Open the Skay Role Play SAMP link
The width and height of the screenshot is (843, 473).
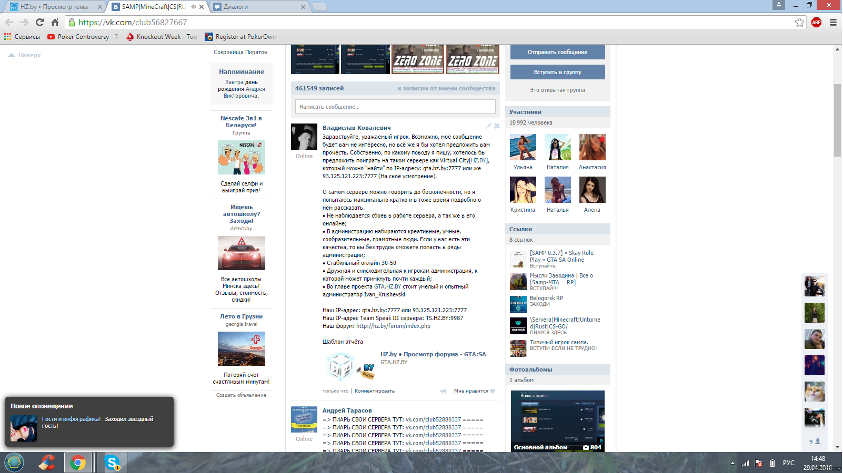click(561, 256)
